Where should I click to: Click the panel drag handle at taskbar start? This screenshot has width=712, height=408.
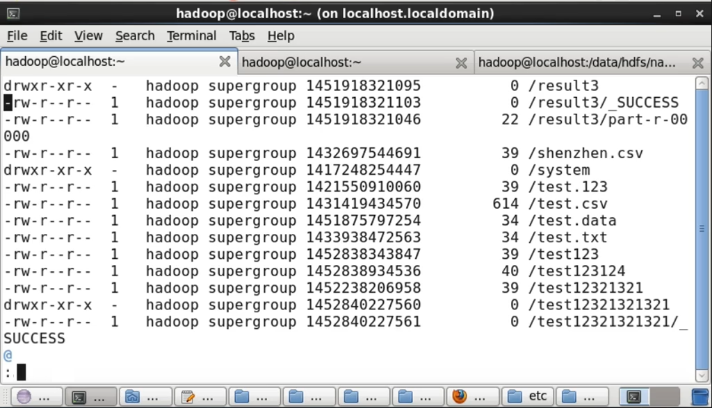[x=5, y=397]
